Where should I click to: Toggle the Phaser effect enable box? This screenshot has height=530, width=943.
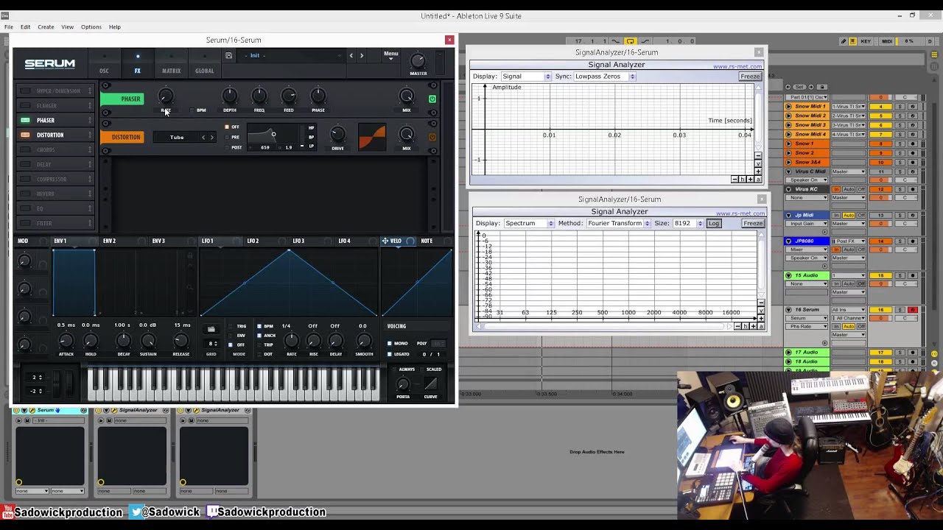pos(25,120)
